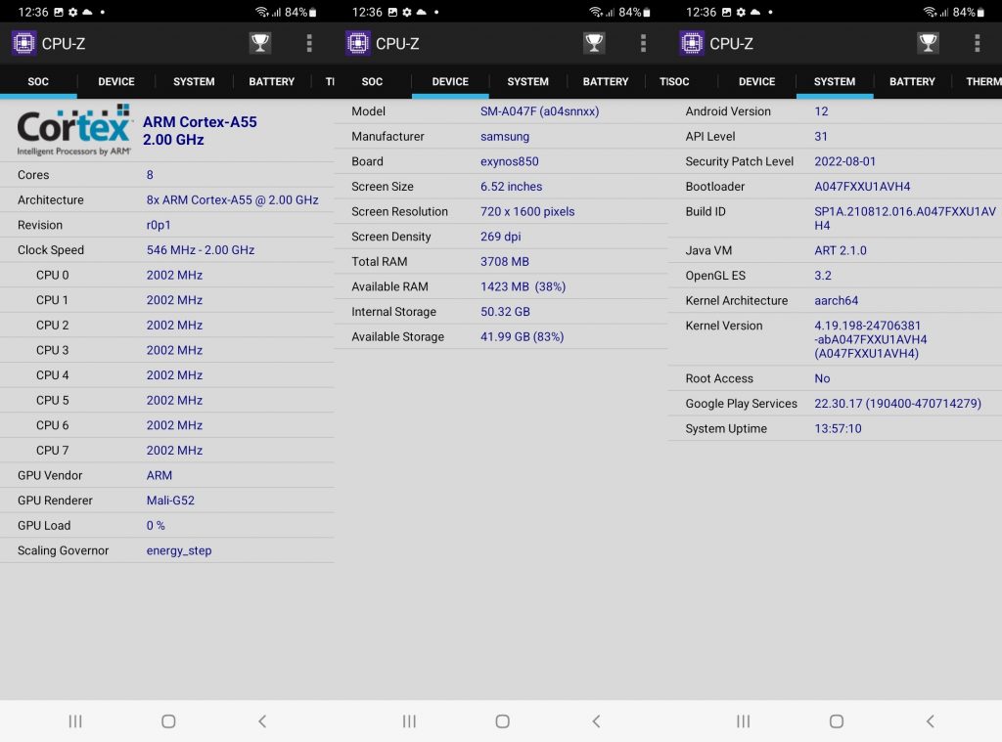Tap the recent apps button in right screen

[743, 720]
